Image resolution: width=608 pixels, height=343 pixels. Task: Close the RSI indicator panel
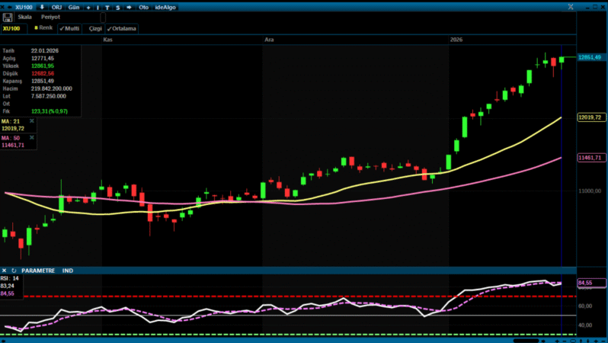(x=5, y=270)
